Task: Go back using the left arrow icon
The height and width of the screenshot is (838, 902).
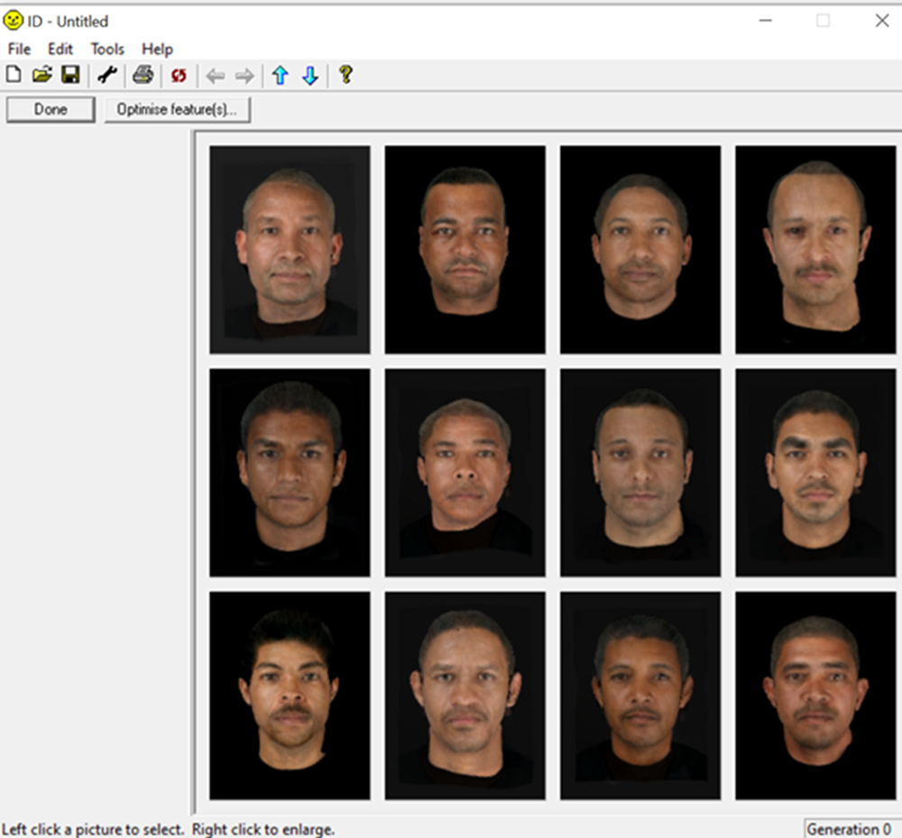Action: (215, 74)
